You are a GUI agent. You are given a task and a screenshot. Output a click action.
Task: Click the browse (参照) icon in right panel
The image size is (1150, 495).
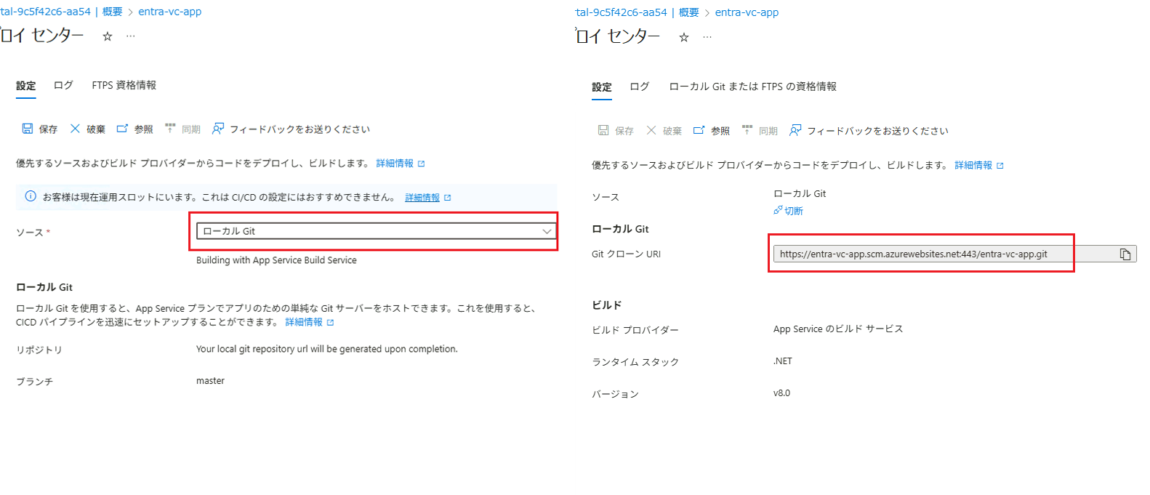coord(699,130)
